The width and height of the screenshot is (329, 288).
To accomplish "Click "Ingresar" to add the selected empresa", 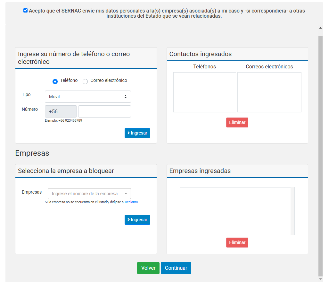I will click(x=137, y=220).
